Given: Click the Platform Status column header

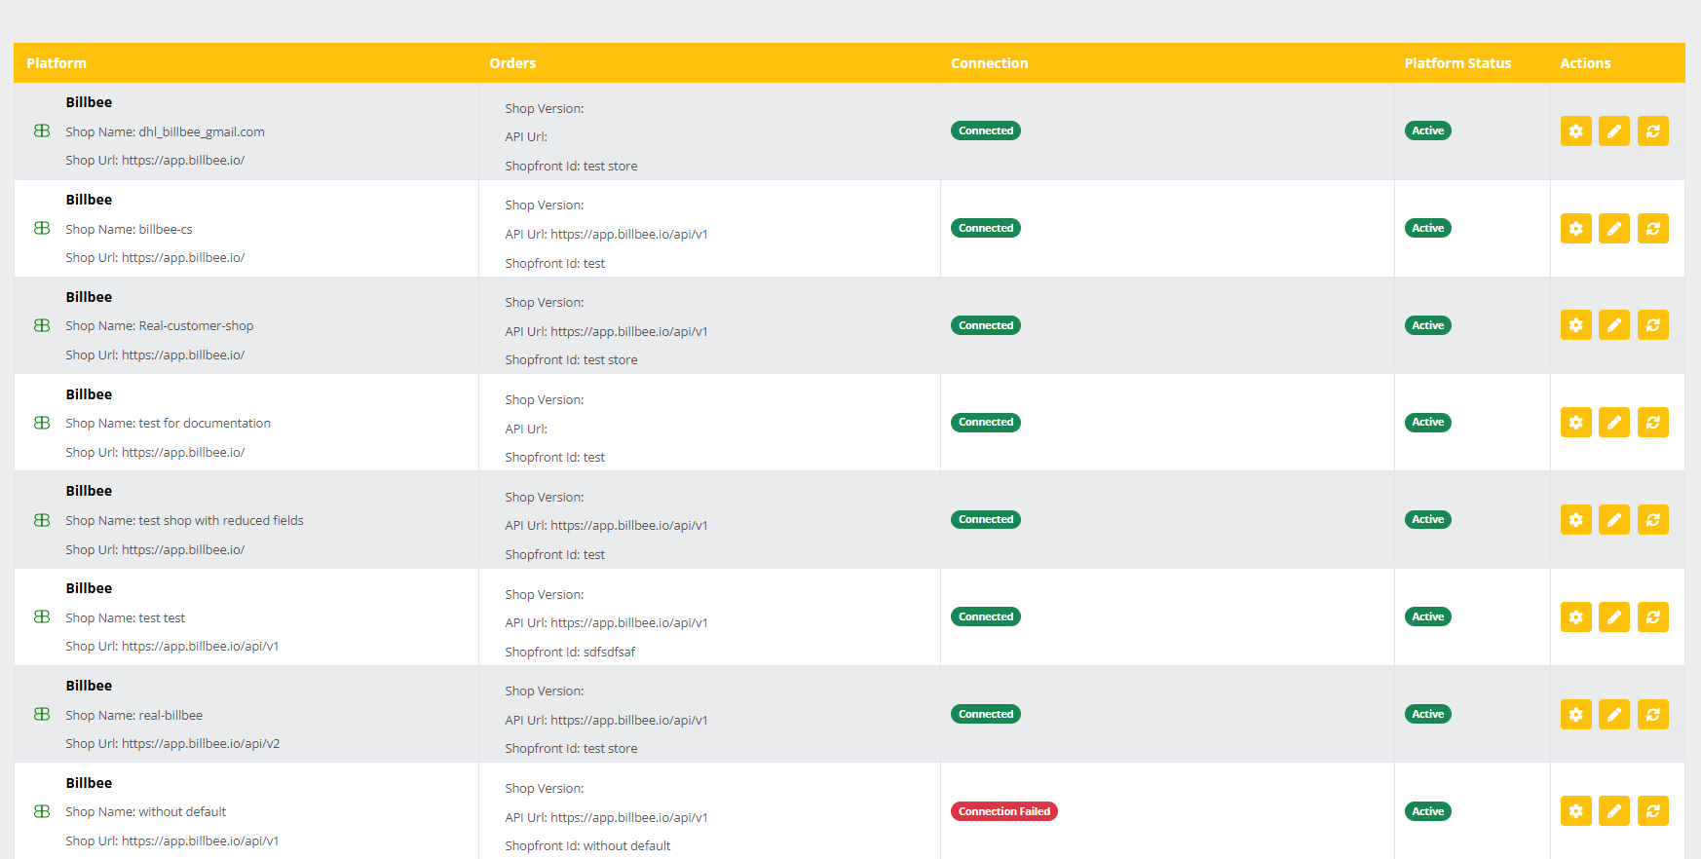Looking at the screenshot, I should (x=1457, y=63).
